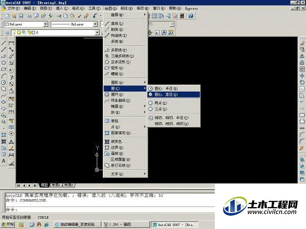
Task: Click the Windows Start button
Action: pyautogui.click(x=7, y=224)
